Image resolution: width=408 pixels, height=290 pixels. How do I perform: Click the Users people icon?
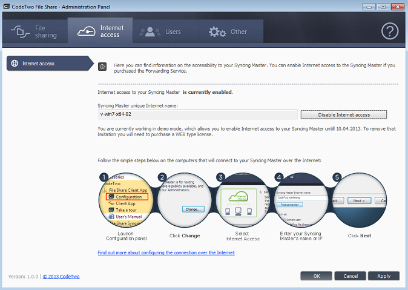coord(150,31)
